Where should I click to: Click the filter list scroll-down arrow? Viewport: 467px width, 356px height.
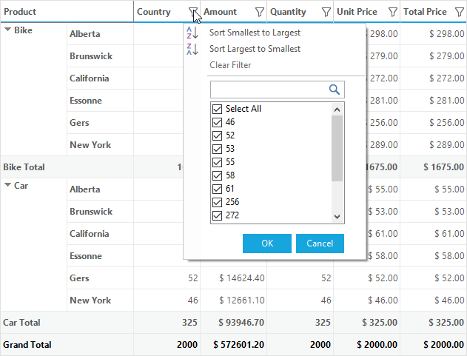337,217
